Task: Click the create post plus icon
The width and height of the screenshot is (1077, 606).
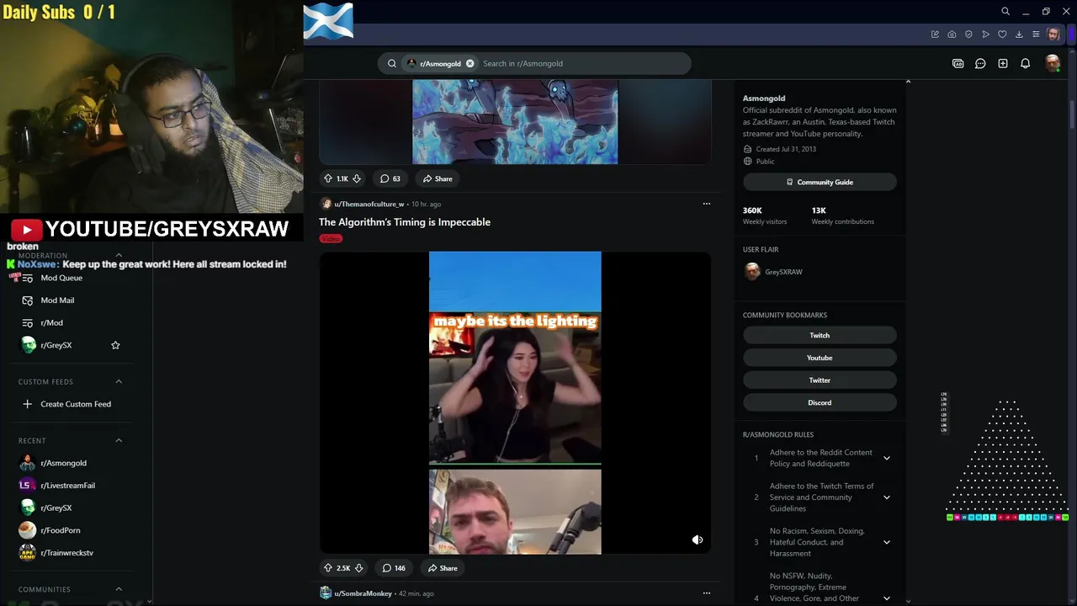Action: tap(1003, 63)
